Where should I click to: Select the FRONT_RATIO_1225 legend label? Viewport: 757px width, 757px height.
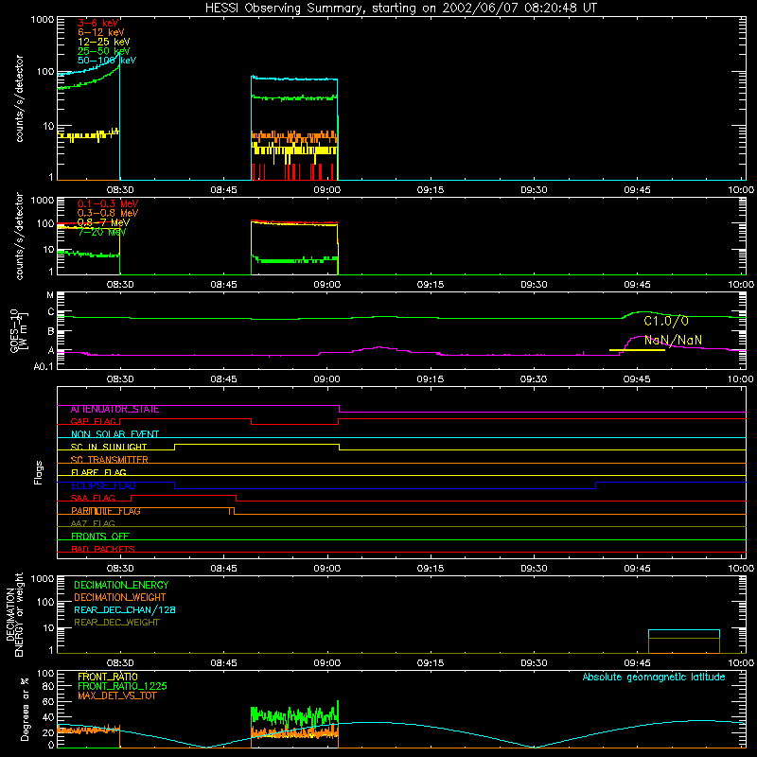(x=122, y=686)
